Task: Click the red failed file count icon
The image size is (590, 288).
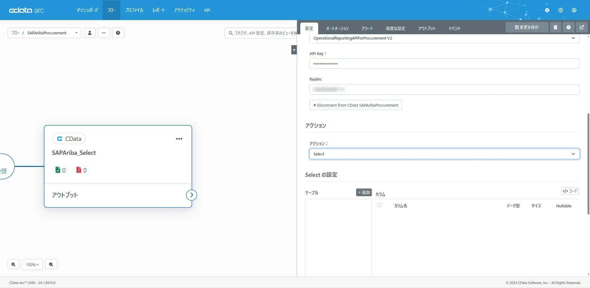Action: [x=79, y=170]
